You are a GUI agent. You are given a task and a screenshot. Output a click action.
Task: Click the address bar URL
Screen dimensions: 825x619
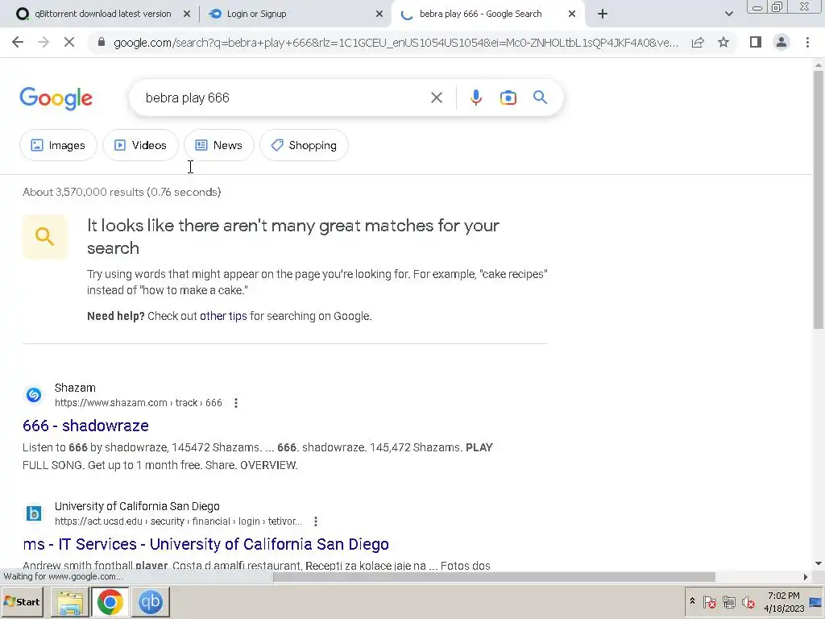(x=396, y=43)
